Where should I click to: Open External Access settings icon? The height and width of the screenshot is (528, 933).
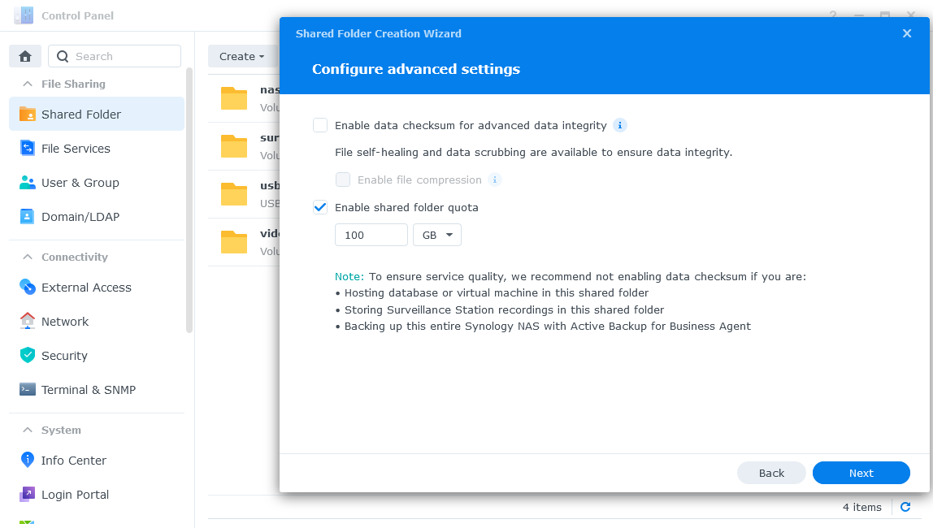tap(28, 288)
